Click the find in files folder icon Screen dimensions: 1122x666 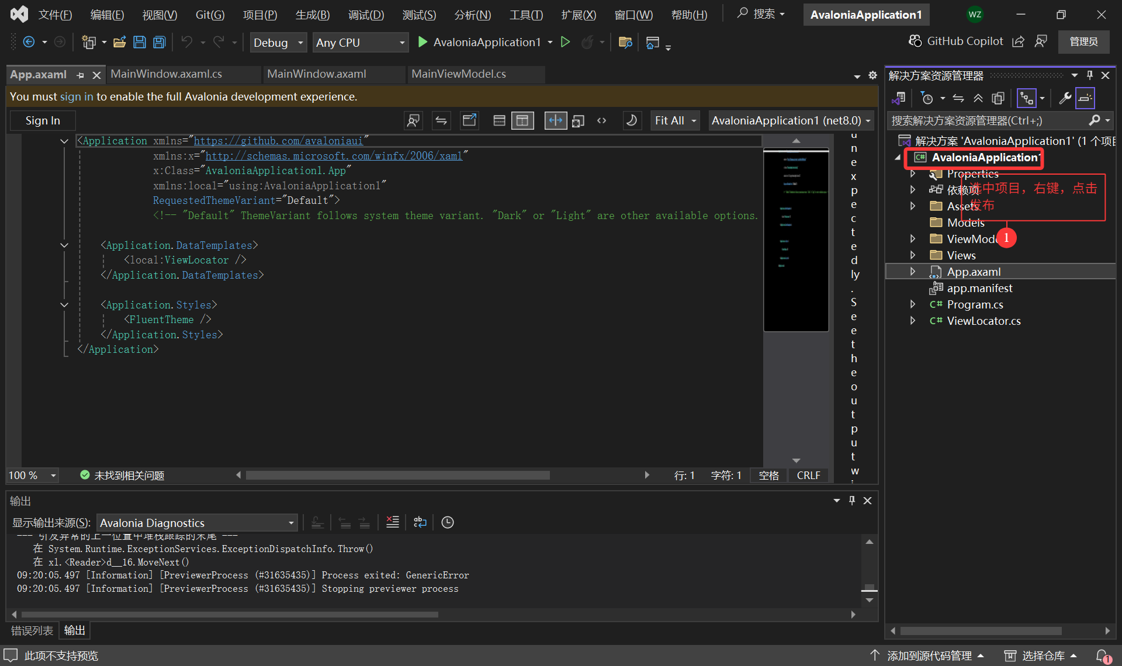point(625,42)
